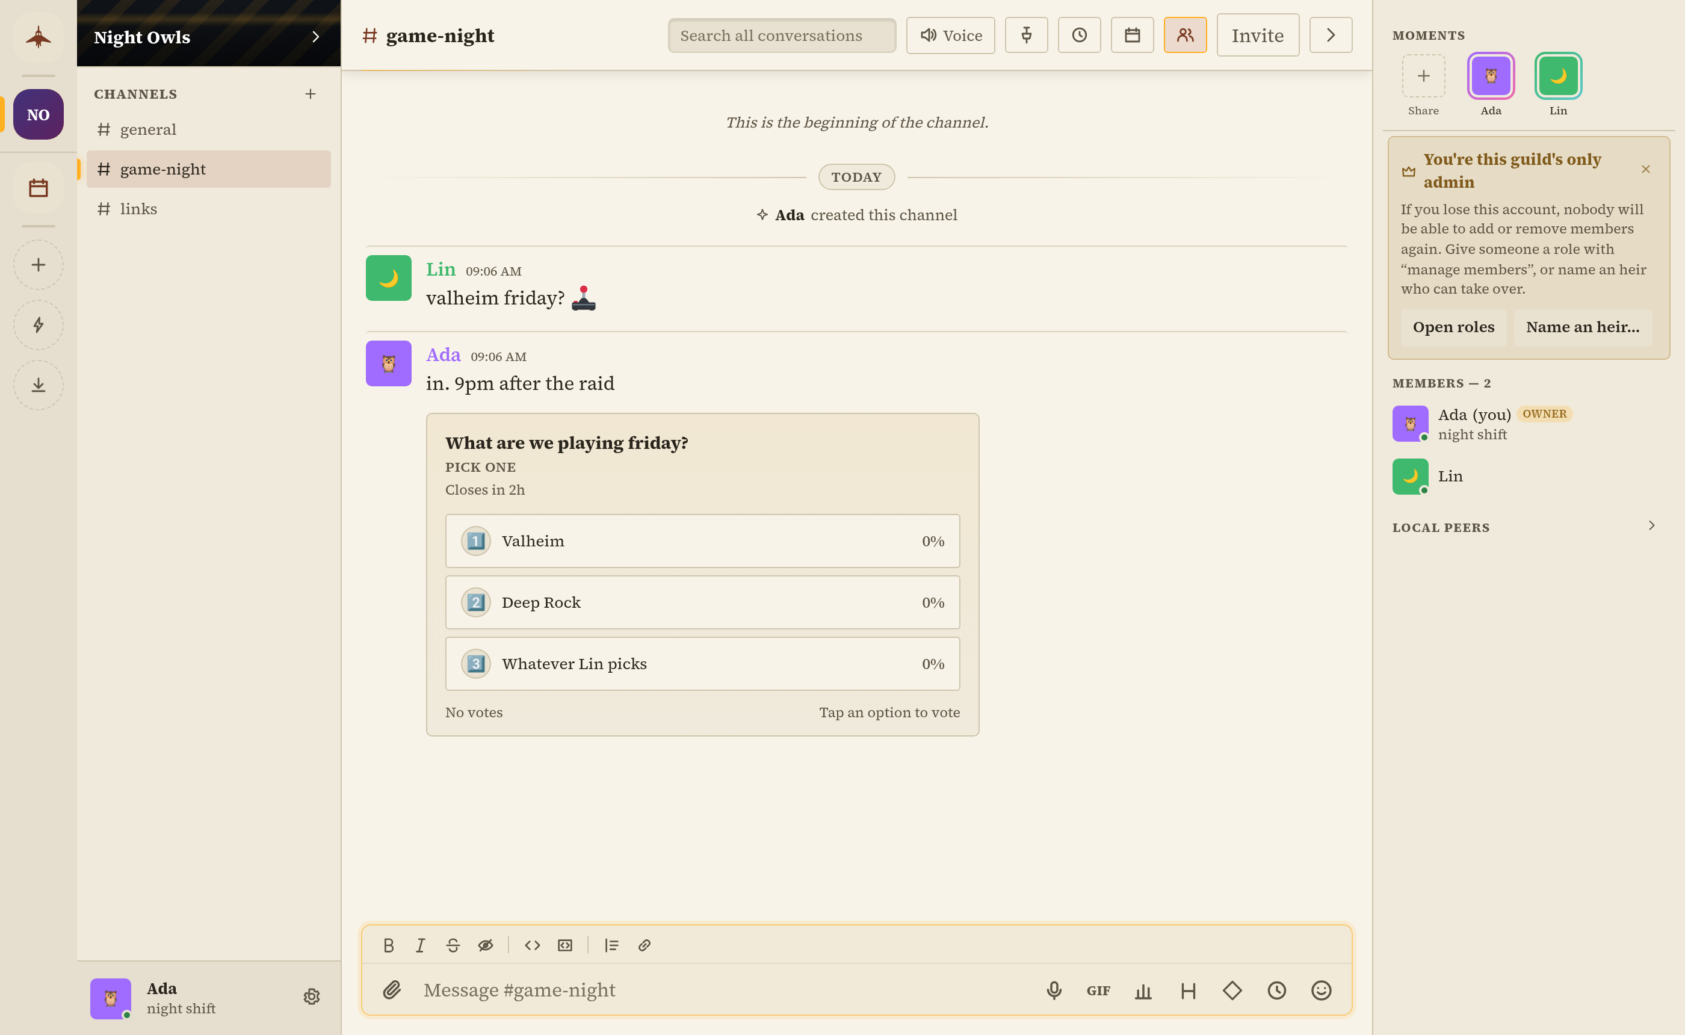Insert a block quote
Screen dimensions: 1685x1035
pos(611,945)
